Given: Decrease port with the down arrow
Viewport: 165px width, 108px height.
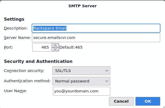Looking at the screenshot, I should (55, 49).
